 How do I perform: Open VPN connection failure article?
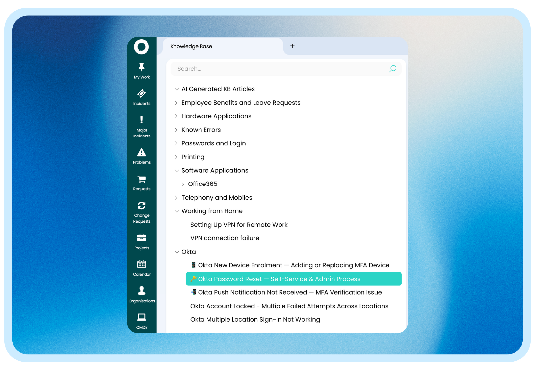pos(225,238)
